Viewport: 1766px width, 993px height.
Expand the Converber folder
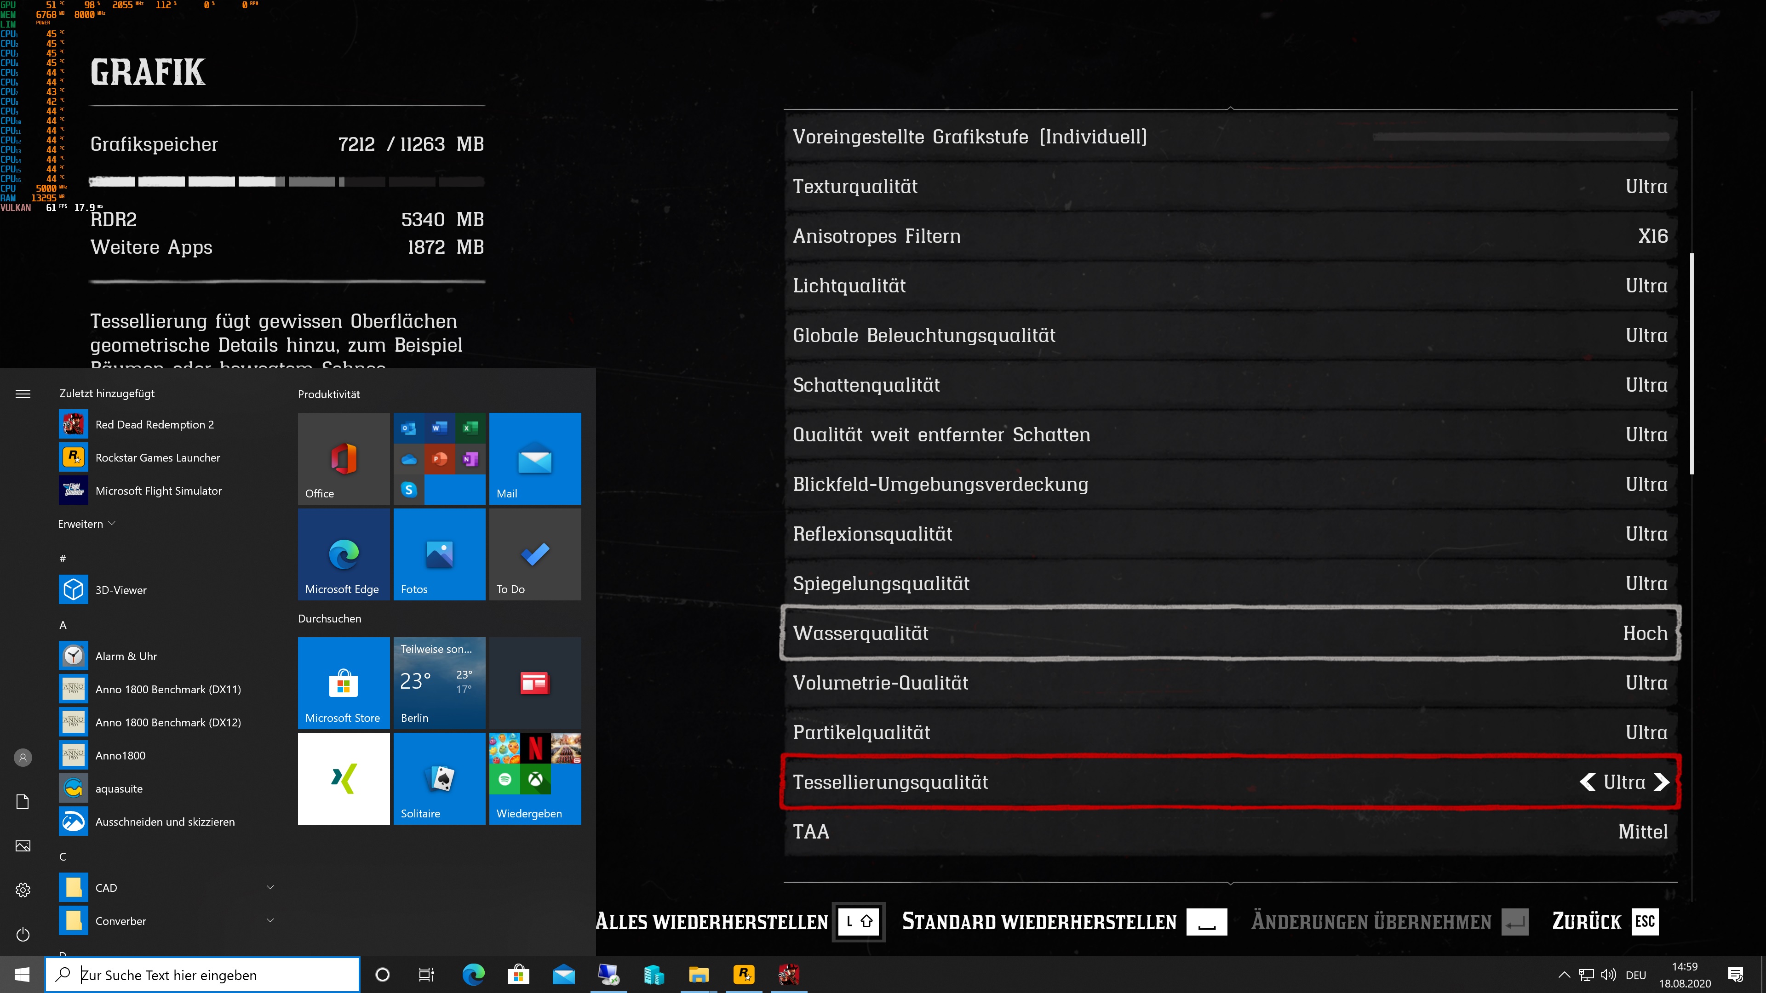270,920
